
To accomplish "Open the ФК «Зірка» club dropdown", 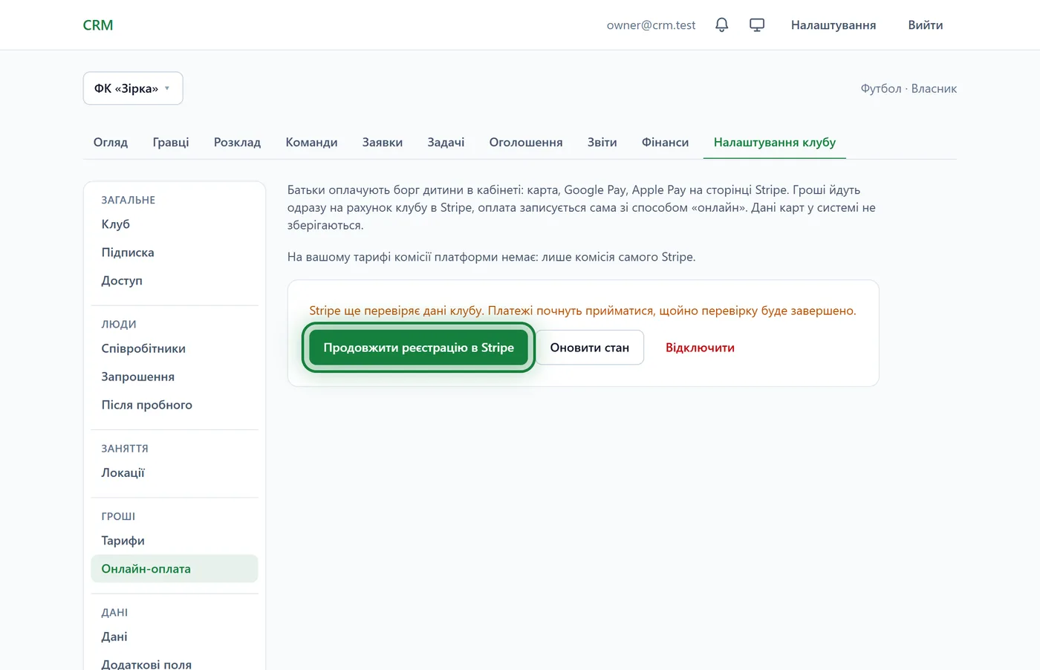I will pyautogui.click(x=133, y=88).
